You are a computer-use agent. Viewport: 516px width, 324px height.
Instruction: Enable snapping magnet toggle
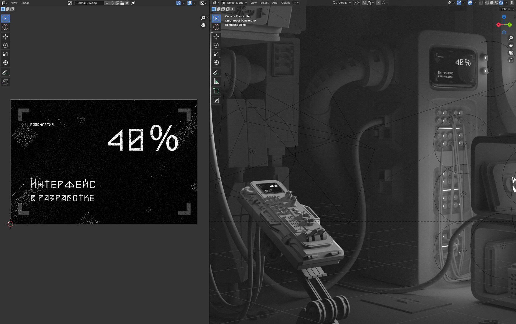(364, 3)
